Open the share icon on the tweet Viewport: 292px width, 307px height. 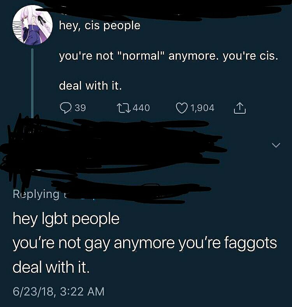click(240, 108)
